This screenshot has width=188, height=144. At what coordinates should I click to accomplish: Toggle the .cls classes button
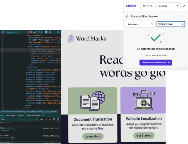click(46, 119)
